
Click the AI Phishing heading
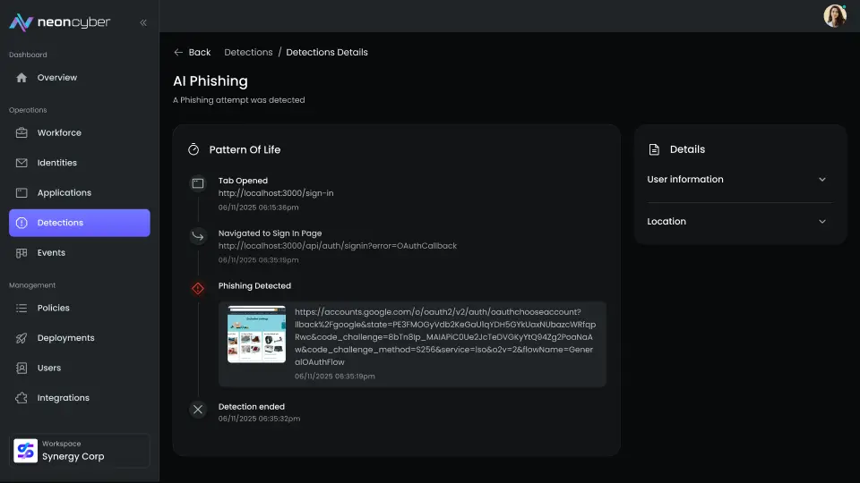211,81
